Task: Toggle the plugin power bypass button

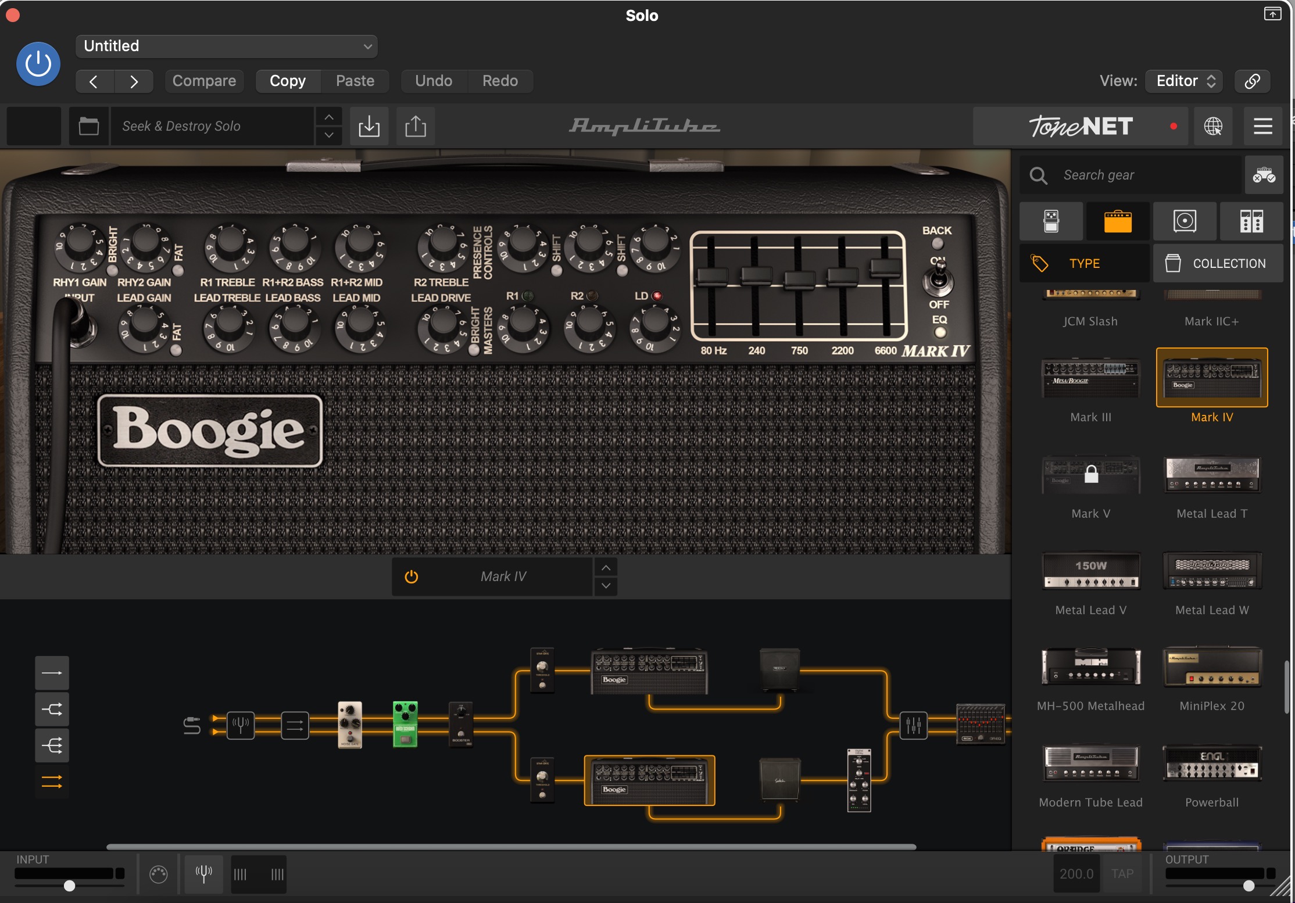Action: coord(38,64)
